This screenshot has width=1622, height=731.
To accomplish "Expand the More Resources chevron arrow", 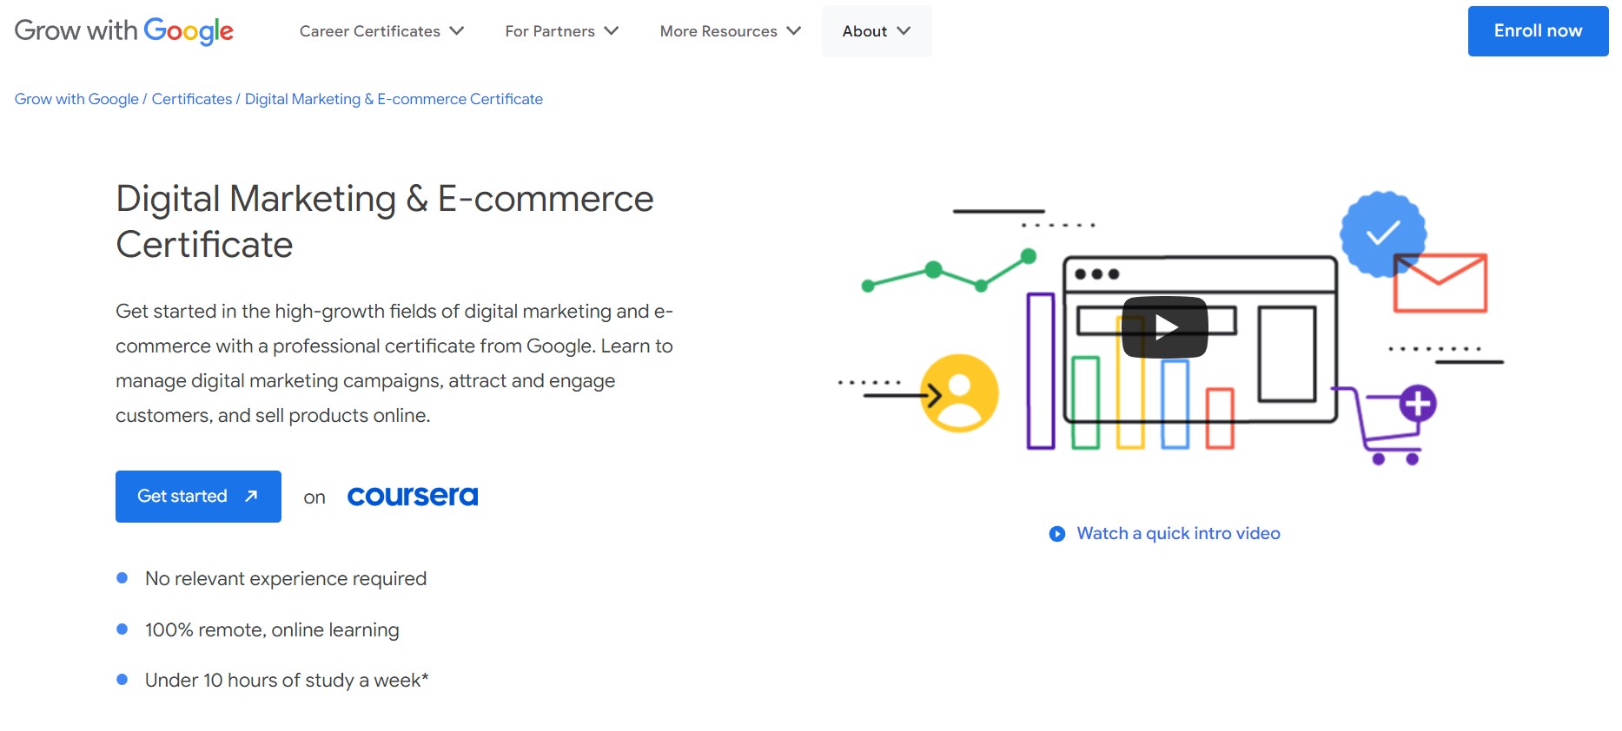I will (x=794, y=31).
